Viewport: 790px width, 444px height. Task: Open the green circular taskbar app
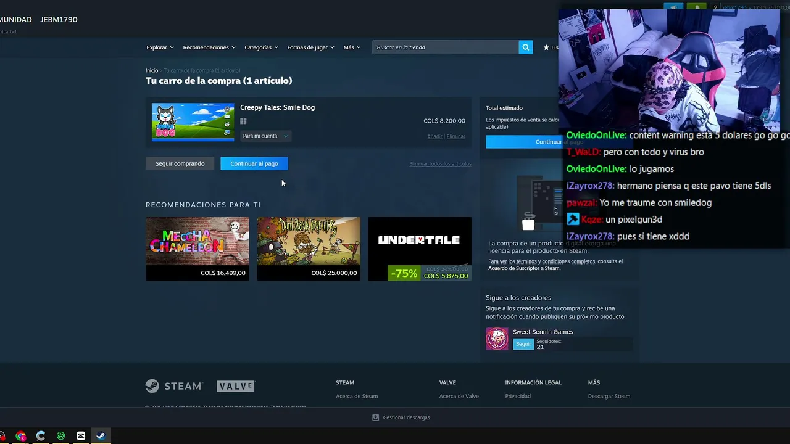pyautogui.click(x=60, y=436)
